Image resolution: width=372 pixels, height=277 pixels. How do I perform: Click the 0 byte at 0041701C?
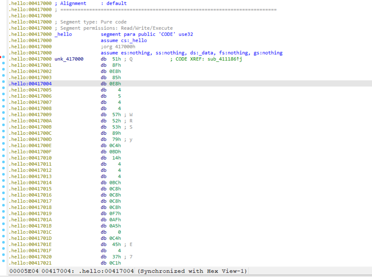[x=119, y=232]
